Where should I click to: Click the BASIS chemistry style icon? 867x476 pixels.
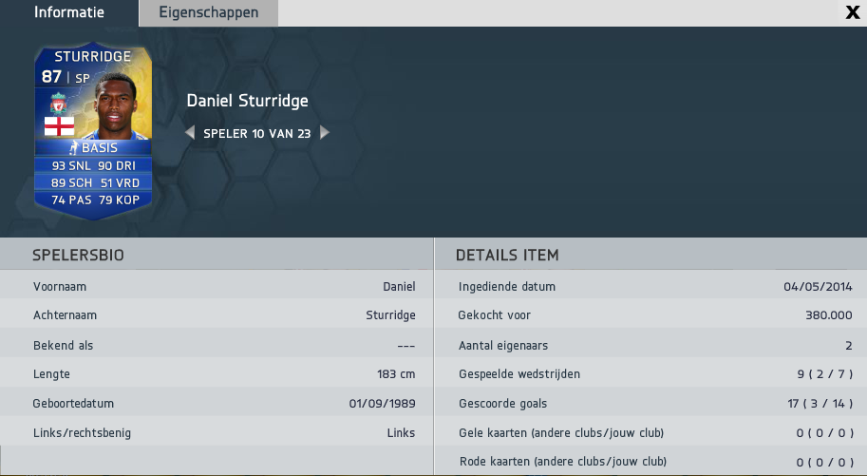click(x=73, y=148)
